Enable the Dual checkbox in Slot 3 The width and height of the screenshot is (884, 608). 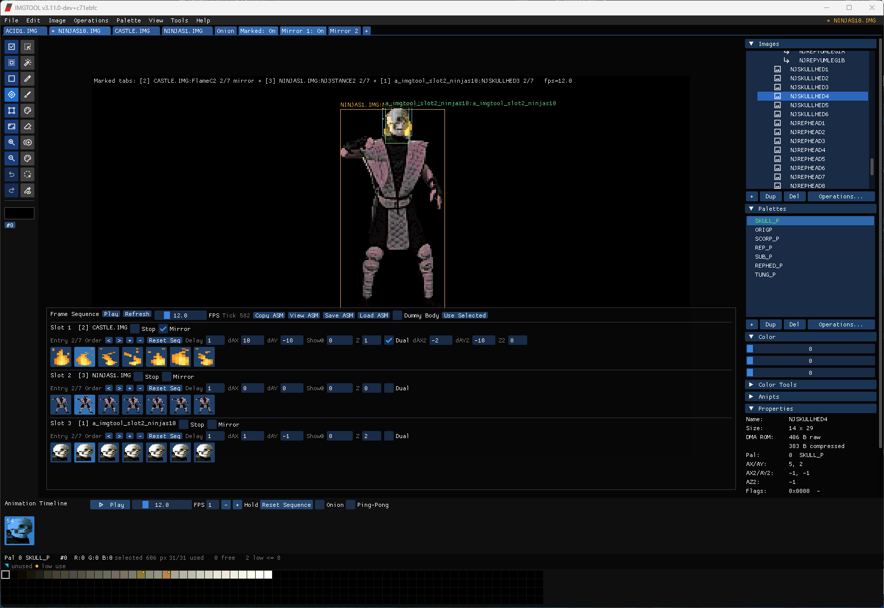pos(389,436)
